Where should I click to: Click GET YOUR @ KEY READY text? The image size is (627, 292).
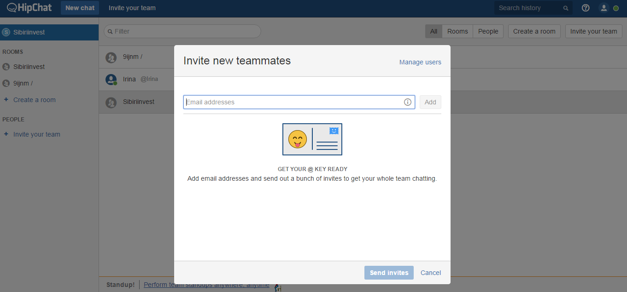point(312,169)
